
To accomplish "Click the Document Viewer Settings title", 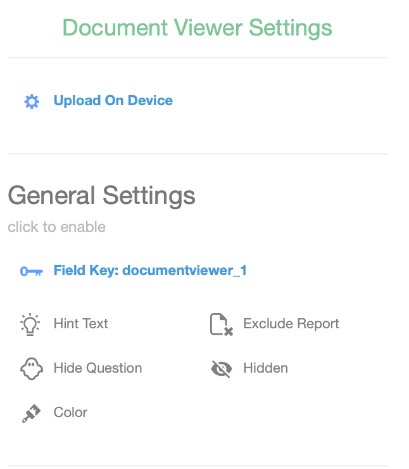I will coord(197,28).
